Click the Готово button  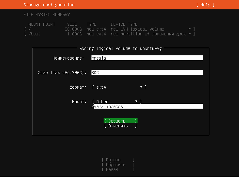118,160
